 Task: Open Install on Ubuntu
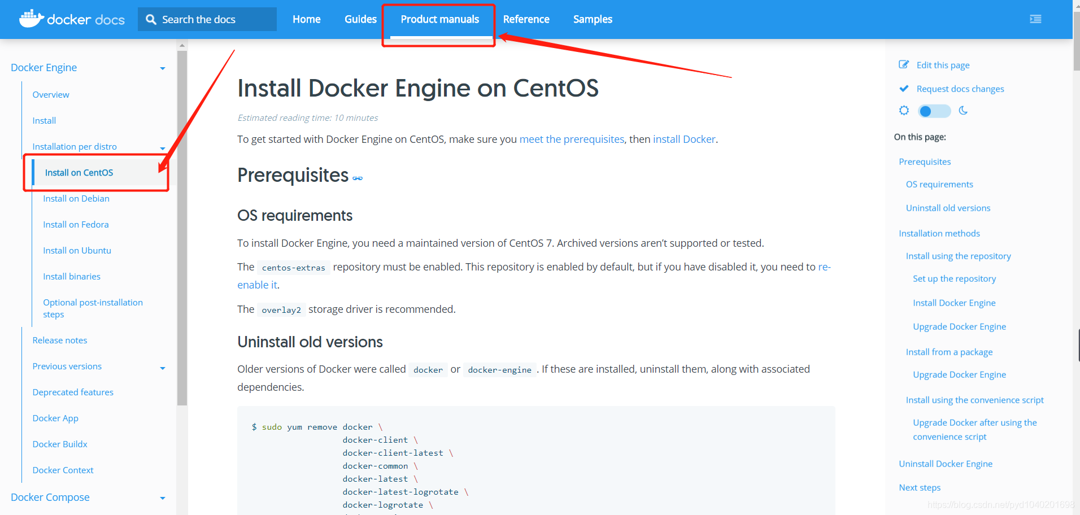pos(77,250)
